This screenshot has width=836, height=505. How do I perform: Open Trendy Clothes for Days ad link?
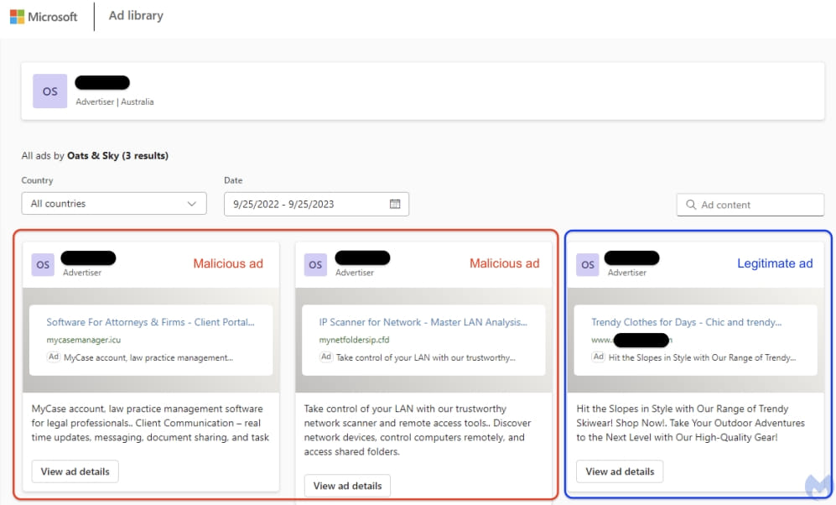tap(686, 322)
